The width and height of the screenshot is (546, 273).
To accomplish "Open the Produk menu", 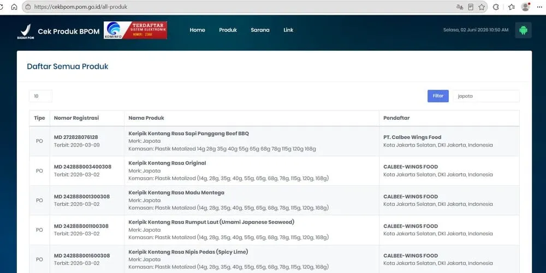I will pyautogui.click(x=228, y=30).
